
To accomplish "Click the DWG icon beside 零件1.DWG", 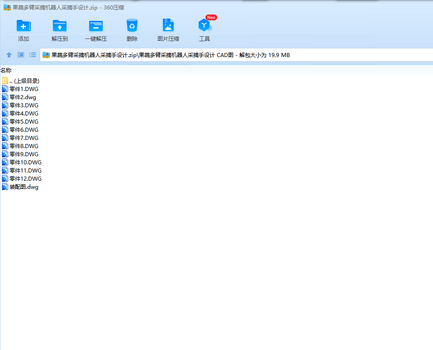I will [5, 89].
